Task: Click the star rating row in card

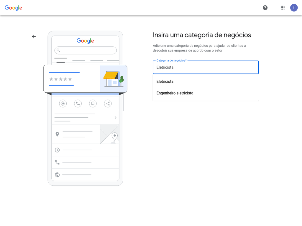Action: coord(60,79)
